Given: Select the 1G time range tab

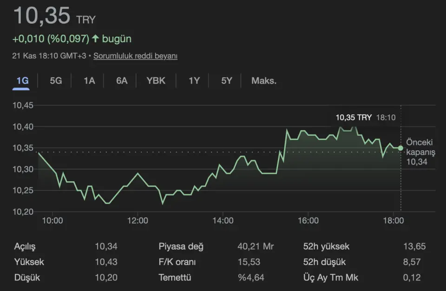Looking at the screenshot, I should [22, 80].
